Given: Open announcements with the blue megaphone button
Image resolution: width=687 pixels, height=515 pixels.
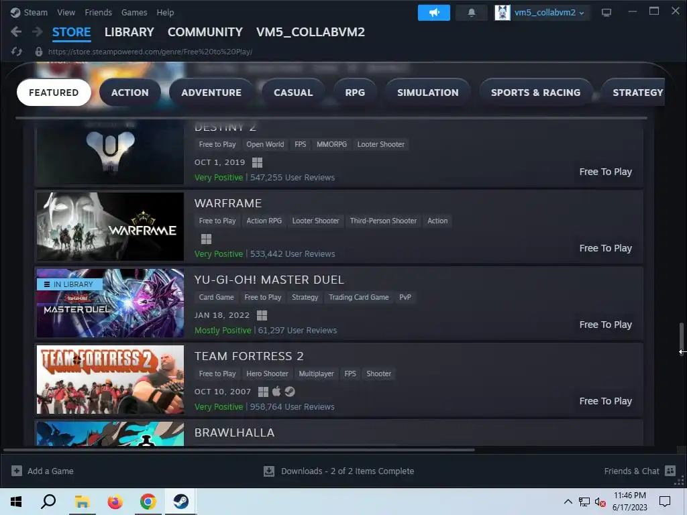Looking at the screenshot, I should 434,13.
